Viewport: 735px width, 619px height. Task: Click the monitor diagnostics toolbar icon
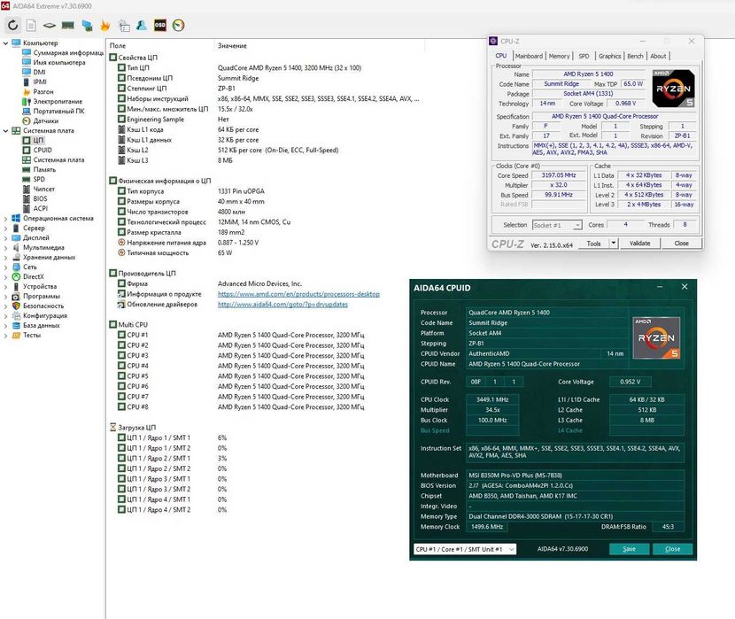124,26
